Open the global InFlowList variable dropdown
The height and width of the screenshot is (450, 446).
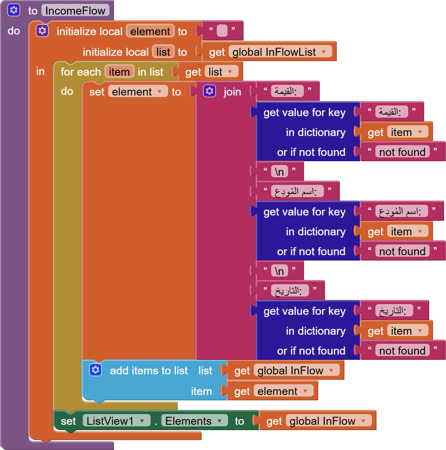pos(324,52)
